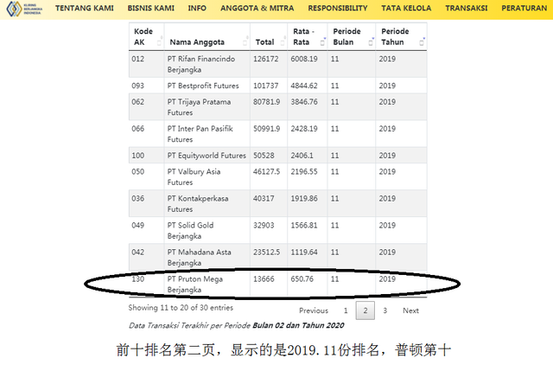Open the PERATURAN menu
Image resolution: width=553 pixels, height=371 pixels.
coord(524,8)
